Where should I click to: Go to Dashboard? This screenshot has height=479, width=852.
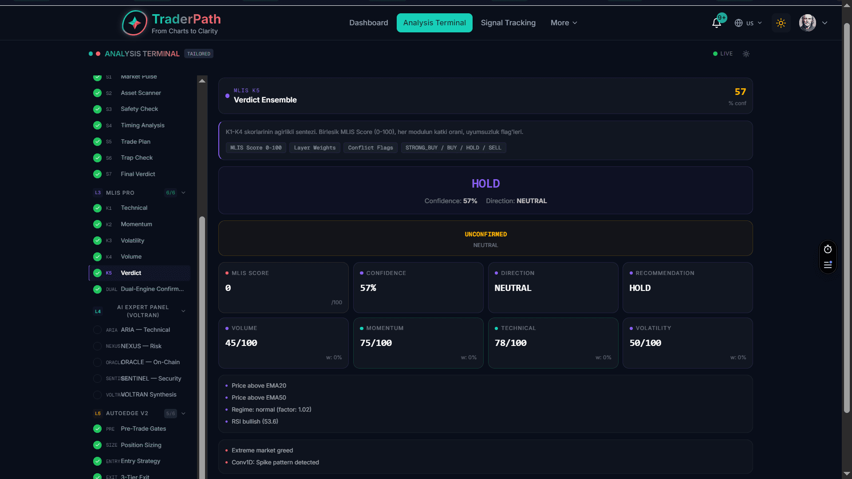point(368,23)
